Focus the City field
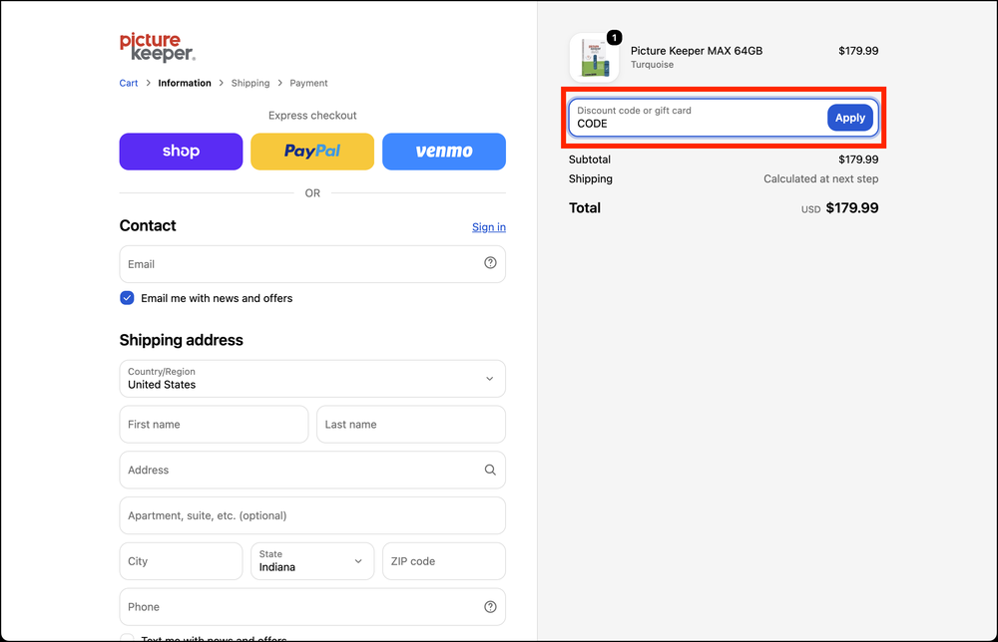 181,561
